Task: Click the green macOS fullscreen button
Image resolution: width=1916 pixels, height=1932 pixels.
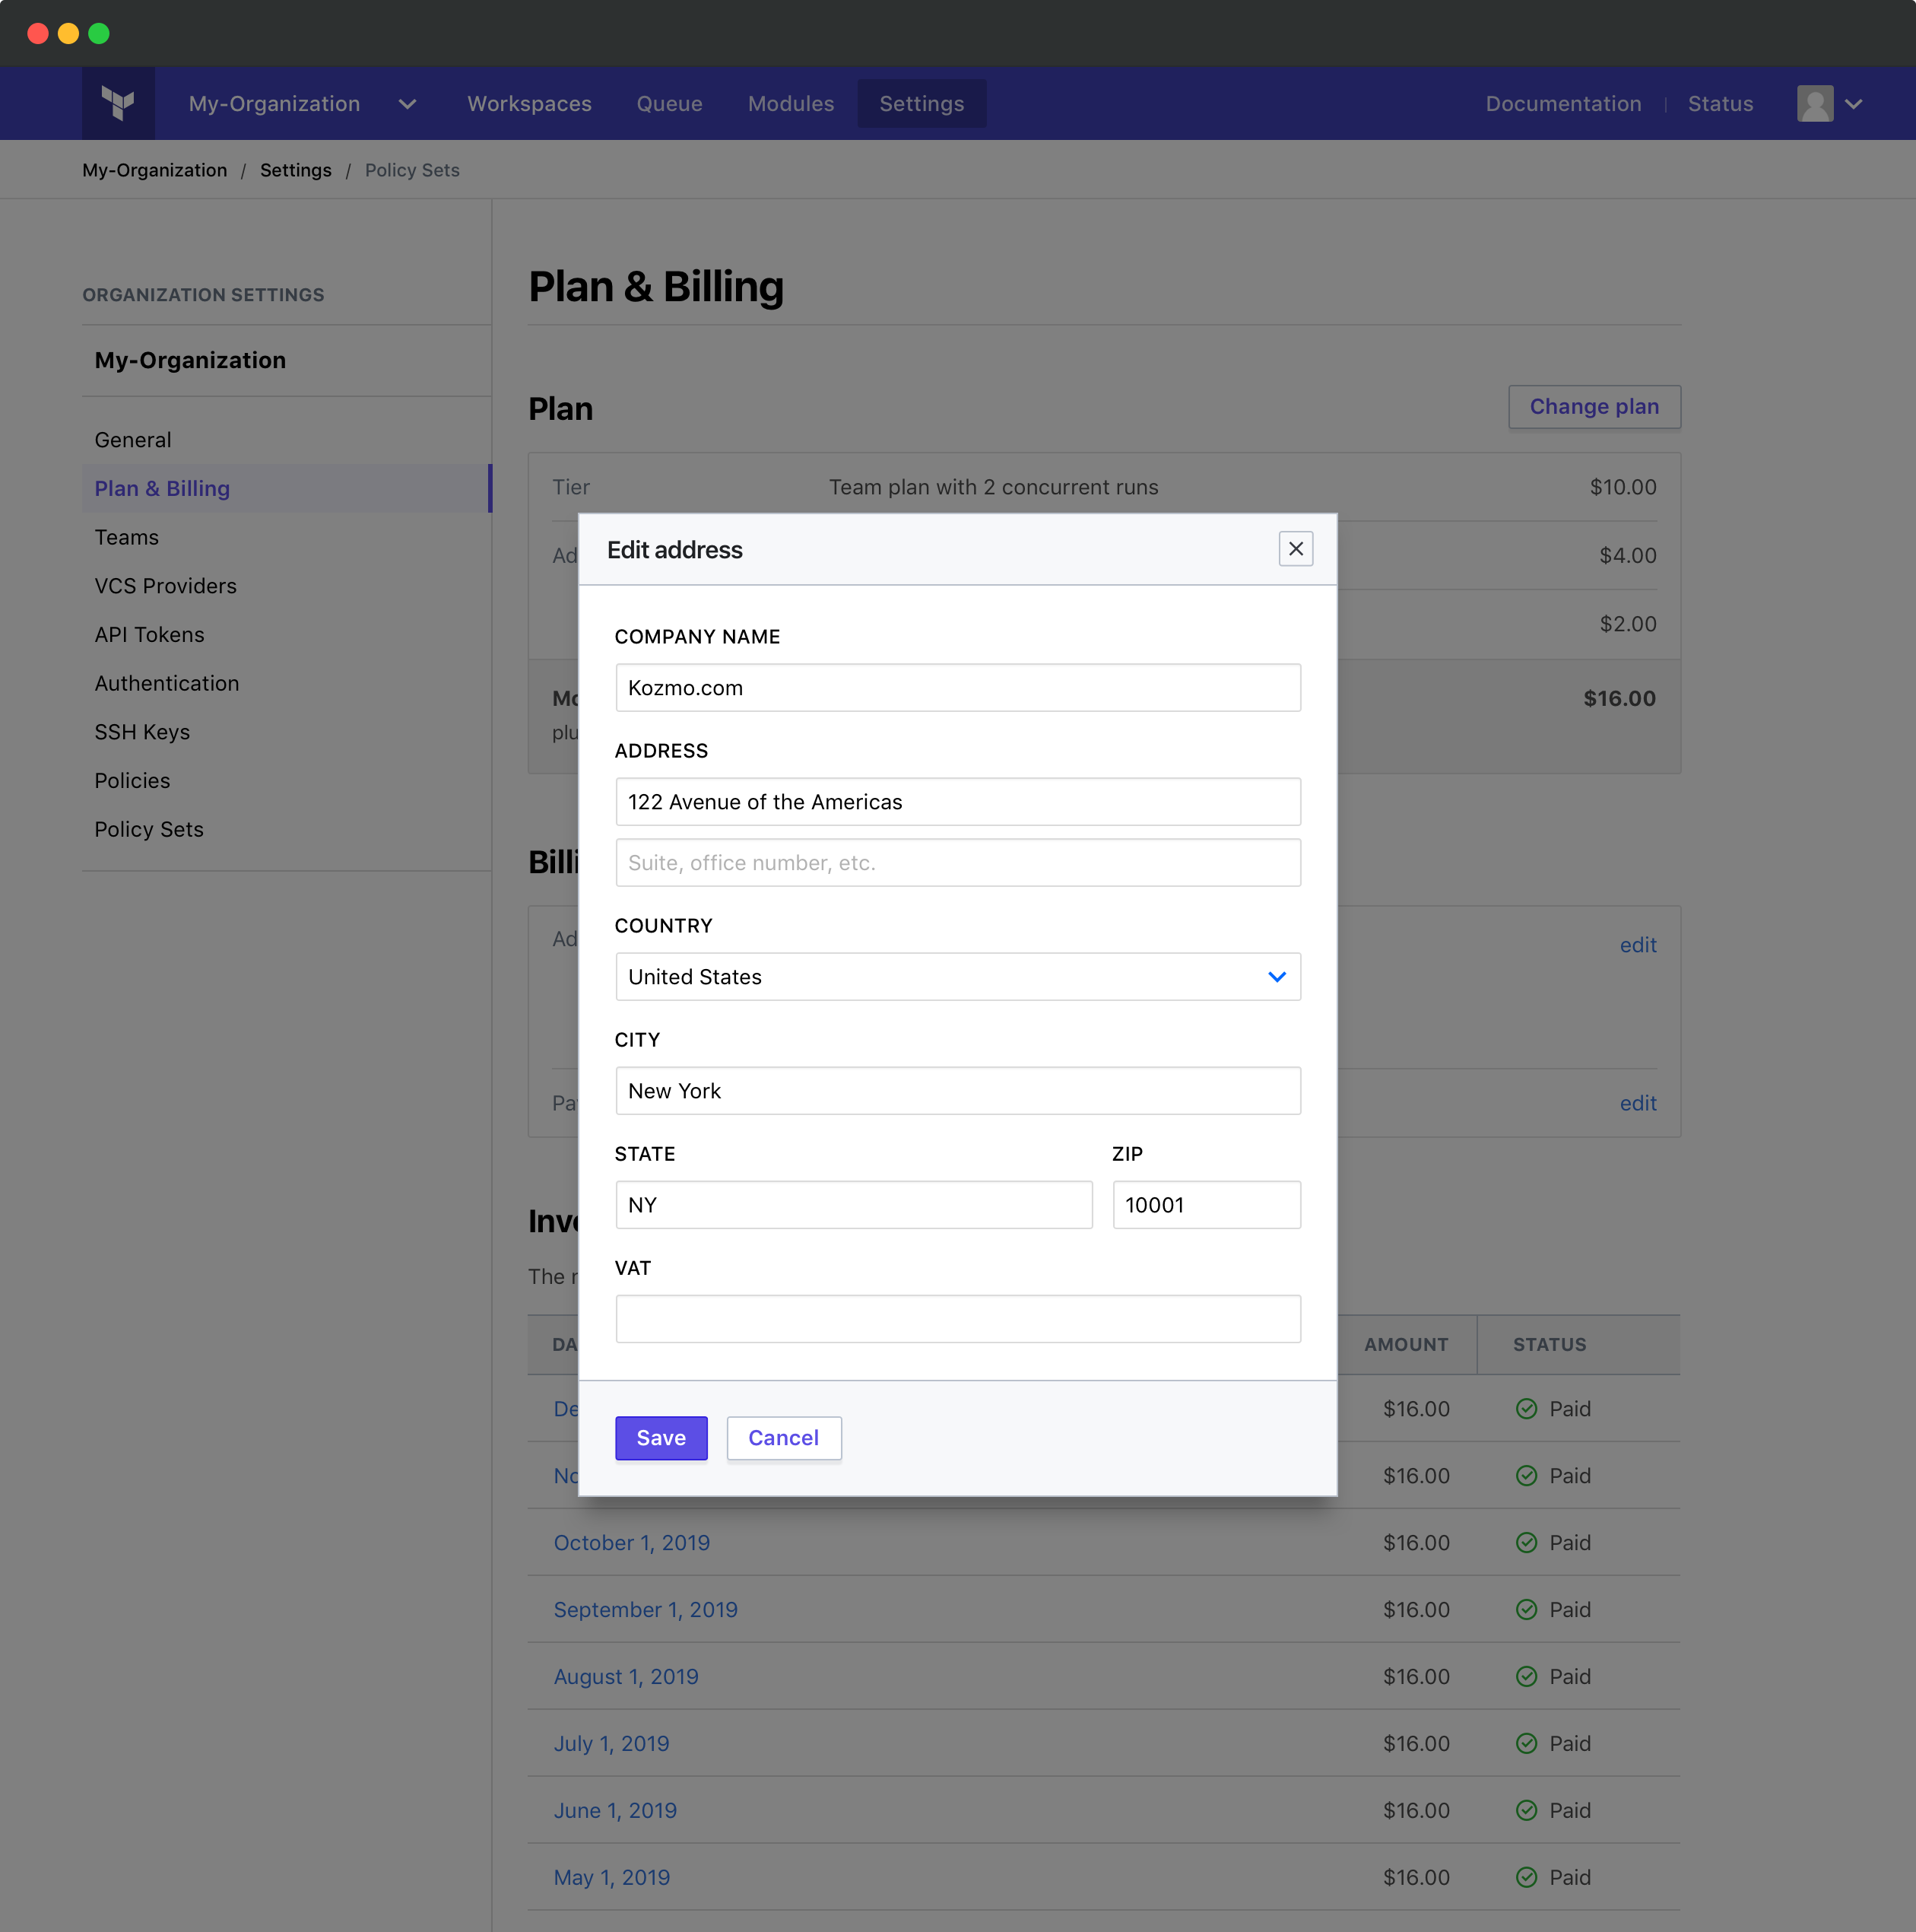Action: [99, 33]
